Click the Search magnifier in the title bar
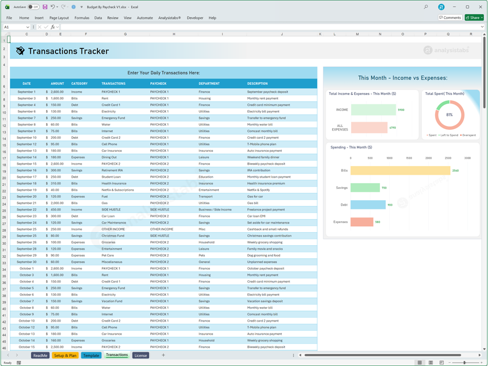 [x=426, y=7]
